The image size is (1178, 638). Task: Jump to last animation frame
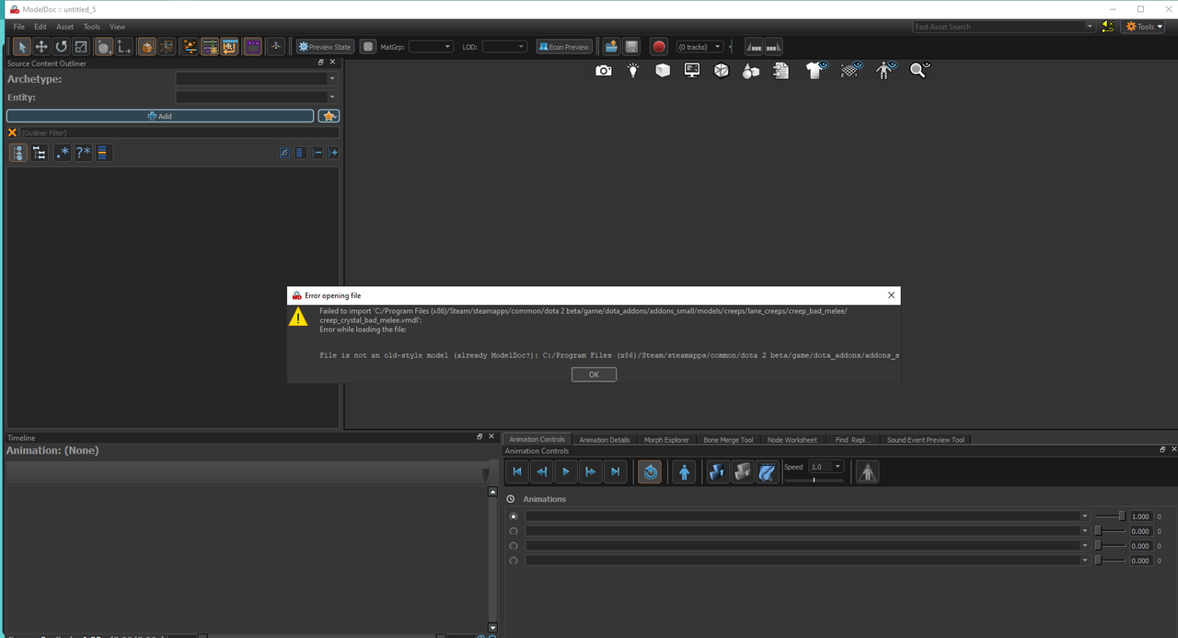[x=616, y=472]
